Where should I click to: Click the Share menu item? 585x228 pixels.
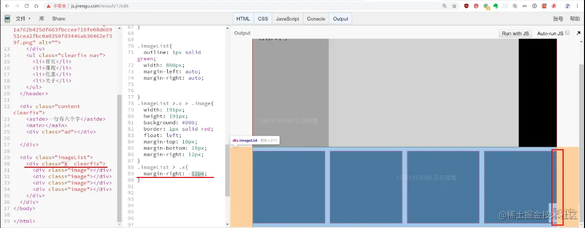click(58, 18)
